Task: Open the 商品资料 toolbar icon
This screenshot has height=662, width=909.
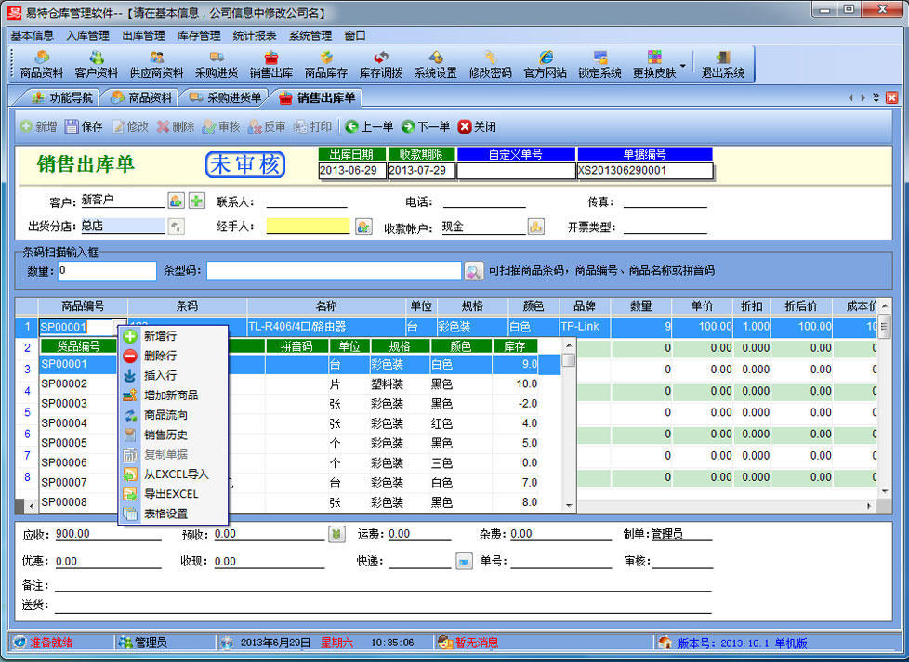Action: pos(41,64)
